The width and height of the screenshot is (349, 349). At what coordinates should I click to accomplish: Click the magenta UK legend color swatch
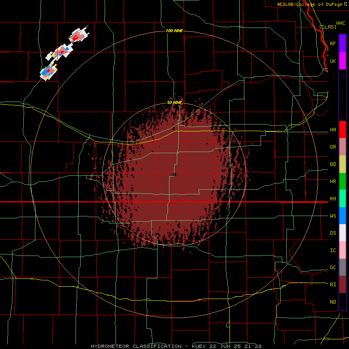(x=342, y=61)
